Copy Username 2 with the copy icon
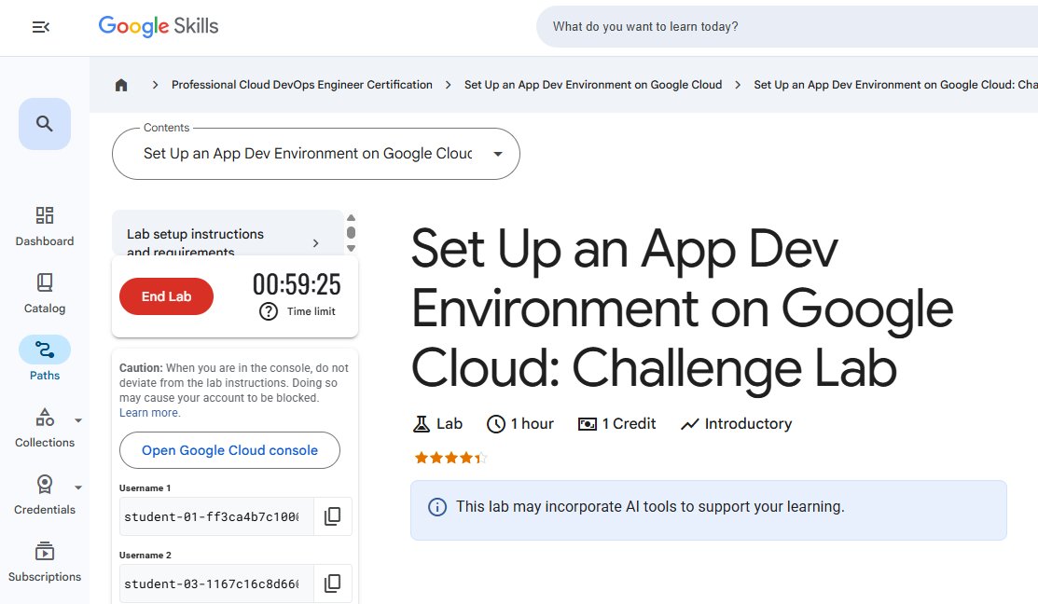 (x=332, y=583)
